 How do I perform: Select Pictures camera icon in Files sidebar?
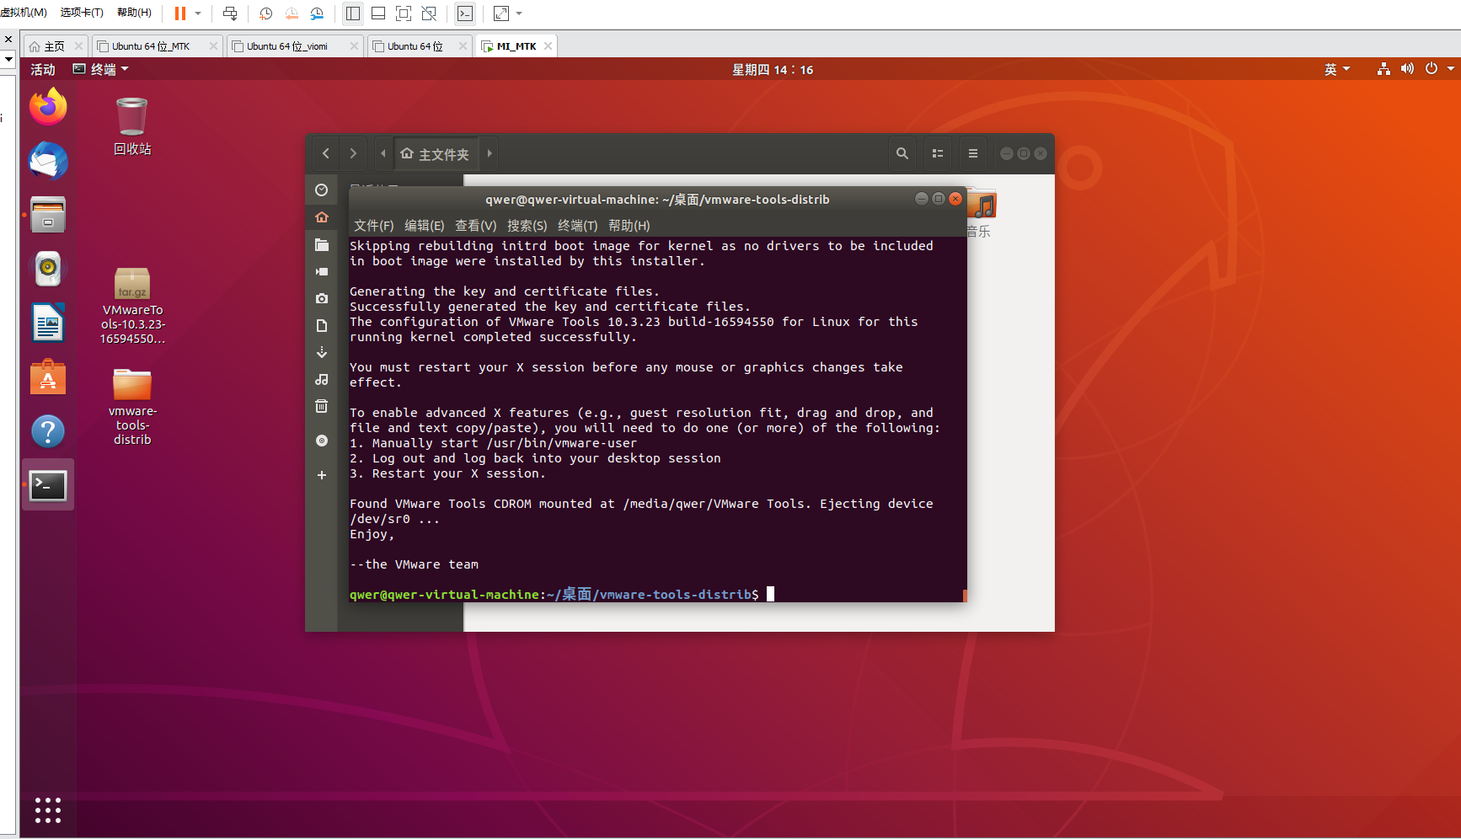click(321, 298)
